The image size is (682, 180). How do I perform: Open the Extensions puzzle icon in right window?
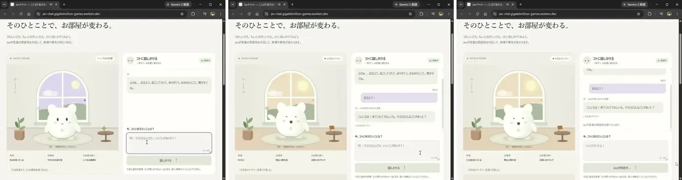[650, 14]
